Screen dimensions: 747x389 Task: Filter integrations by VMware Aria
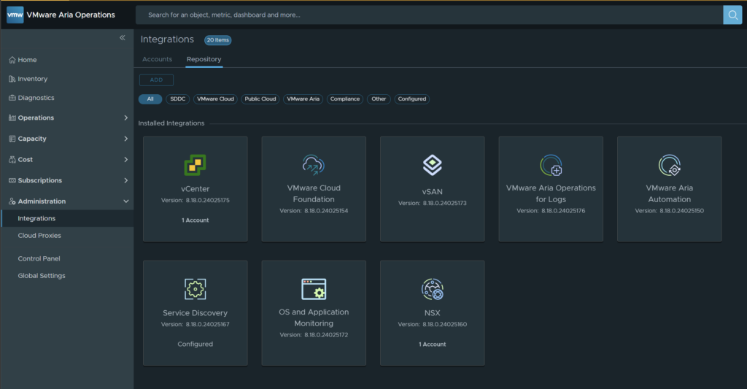coord(303,99)
